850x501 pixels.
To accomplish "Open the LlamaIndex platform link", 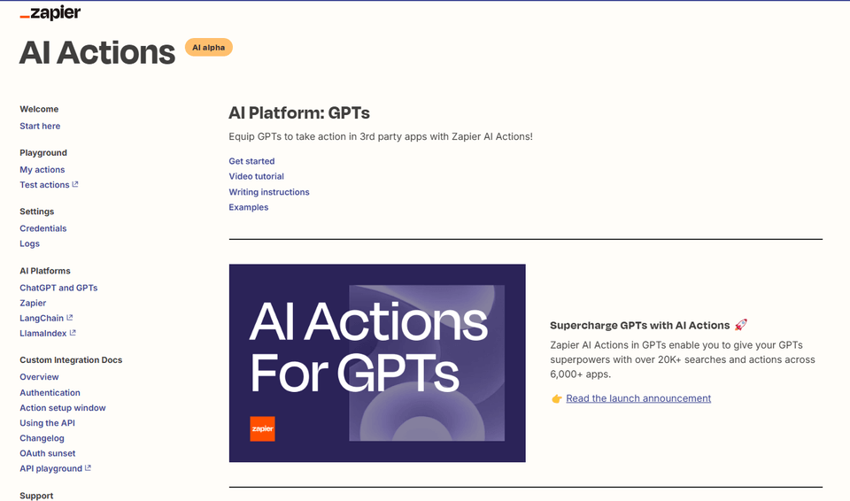I will point(43,334).
